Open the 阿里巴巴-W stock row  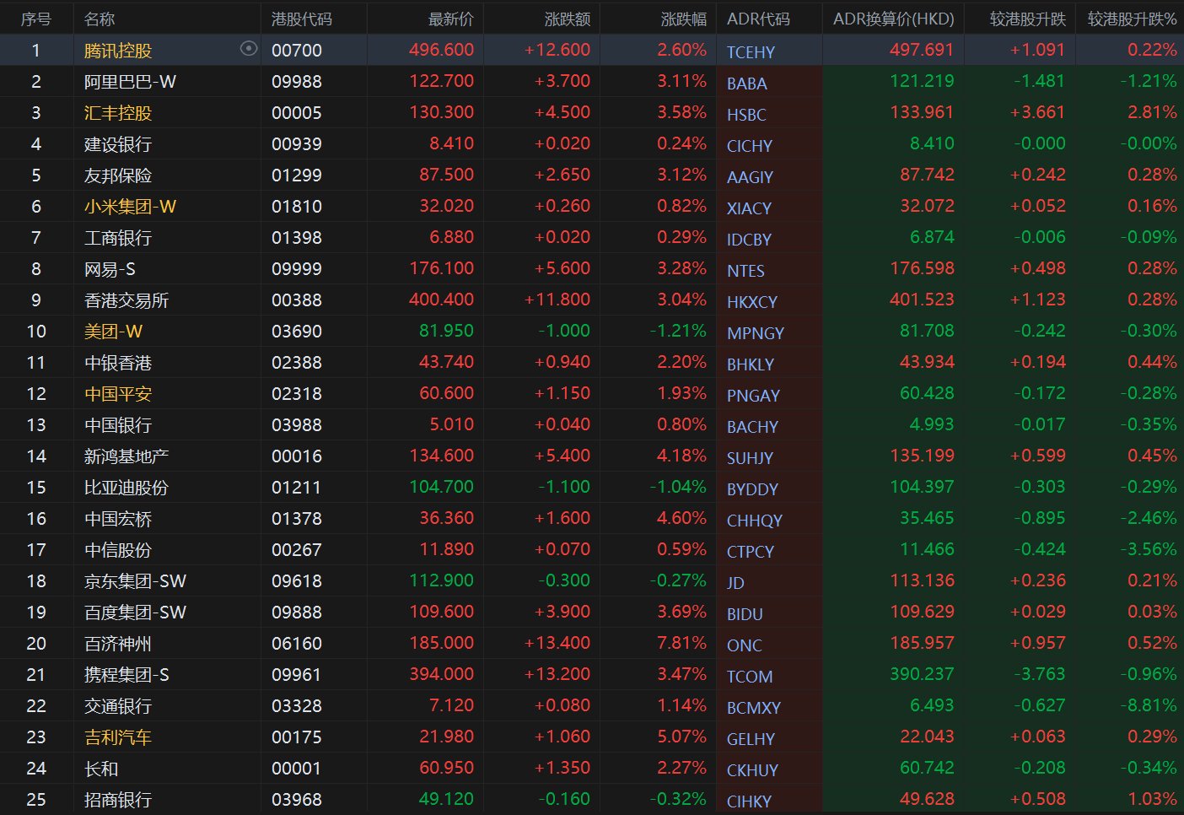(130, 82)
